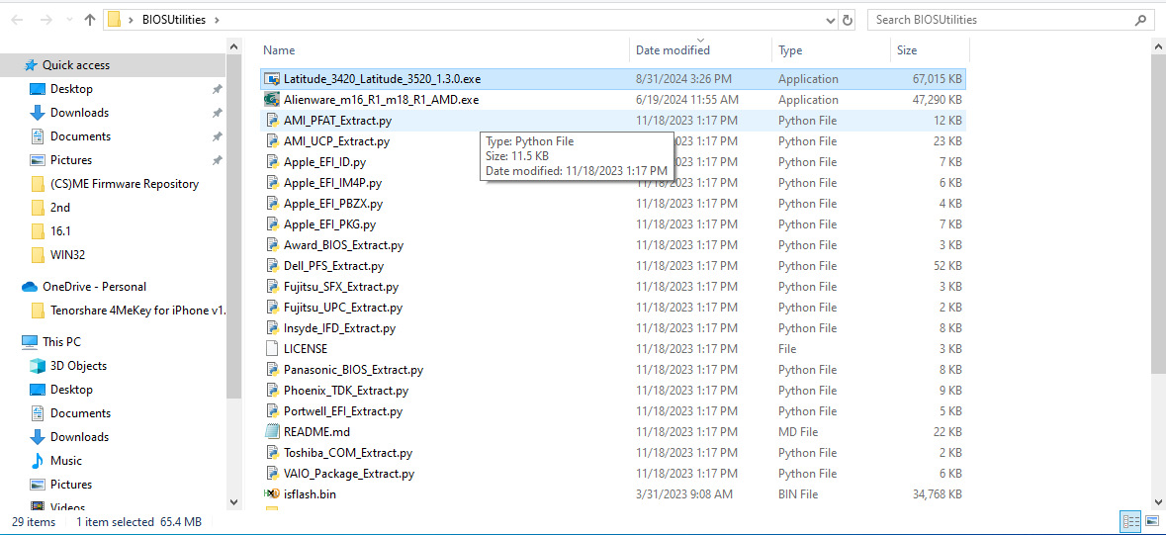Open the 2nd folder in sidebar
Image resolution: width=1166 pixels, height=535 pixels.
(x=60, y=209)
